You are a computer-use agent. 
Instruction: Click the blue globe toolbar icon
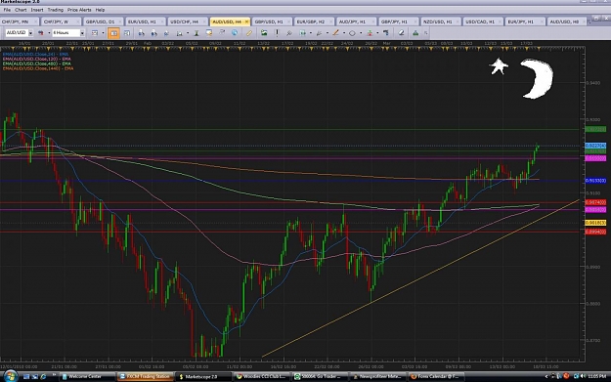click(235, 32)
